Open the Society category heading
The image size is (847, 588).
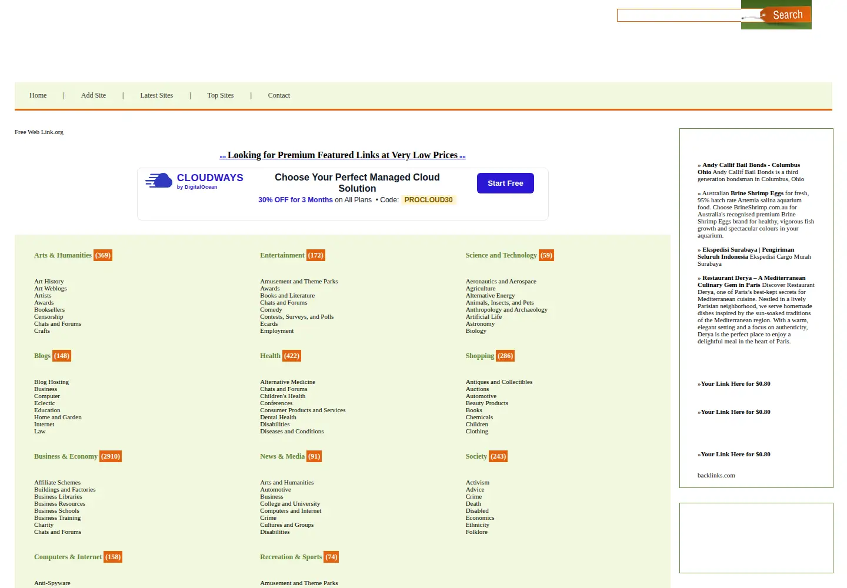[x=476, y=456]
